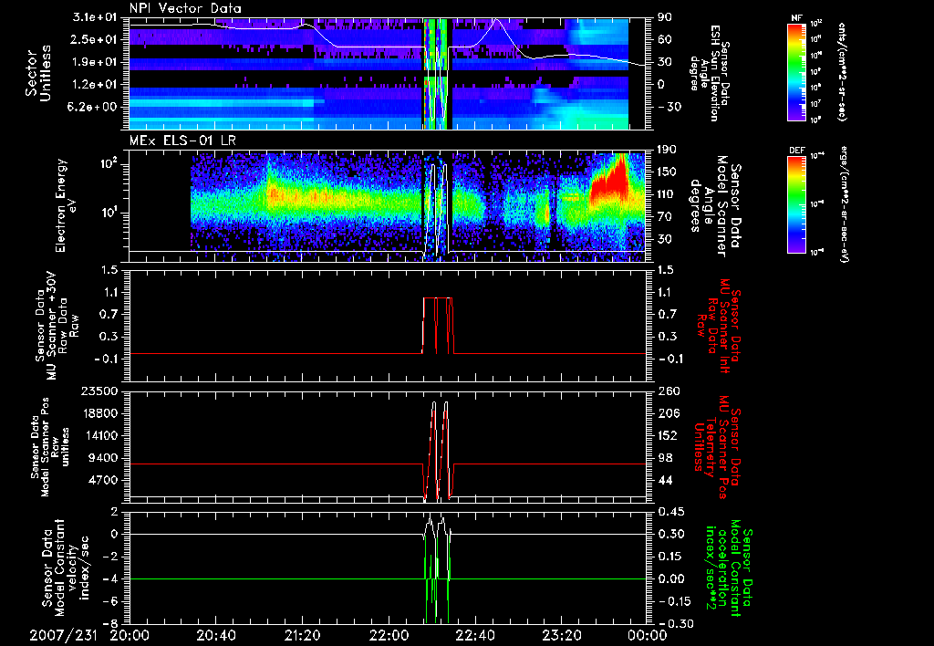Click the 'Sector Unitless' axis title
934x646 pixels.
[38, 73]
